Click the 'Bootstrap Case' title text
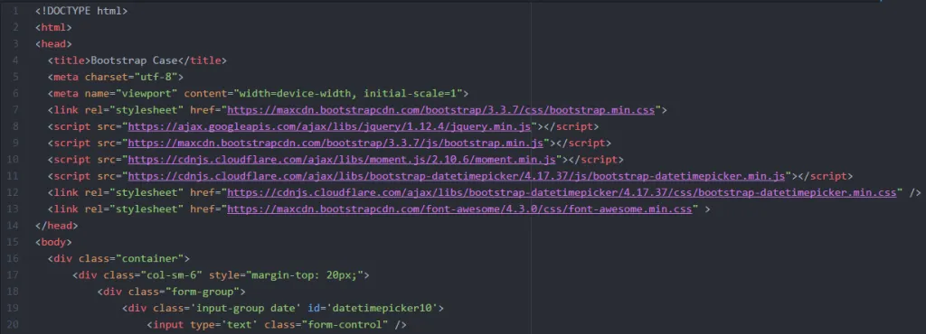The width and height of the screenshot is (926, 334). coord(134,60)
